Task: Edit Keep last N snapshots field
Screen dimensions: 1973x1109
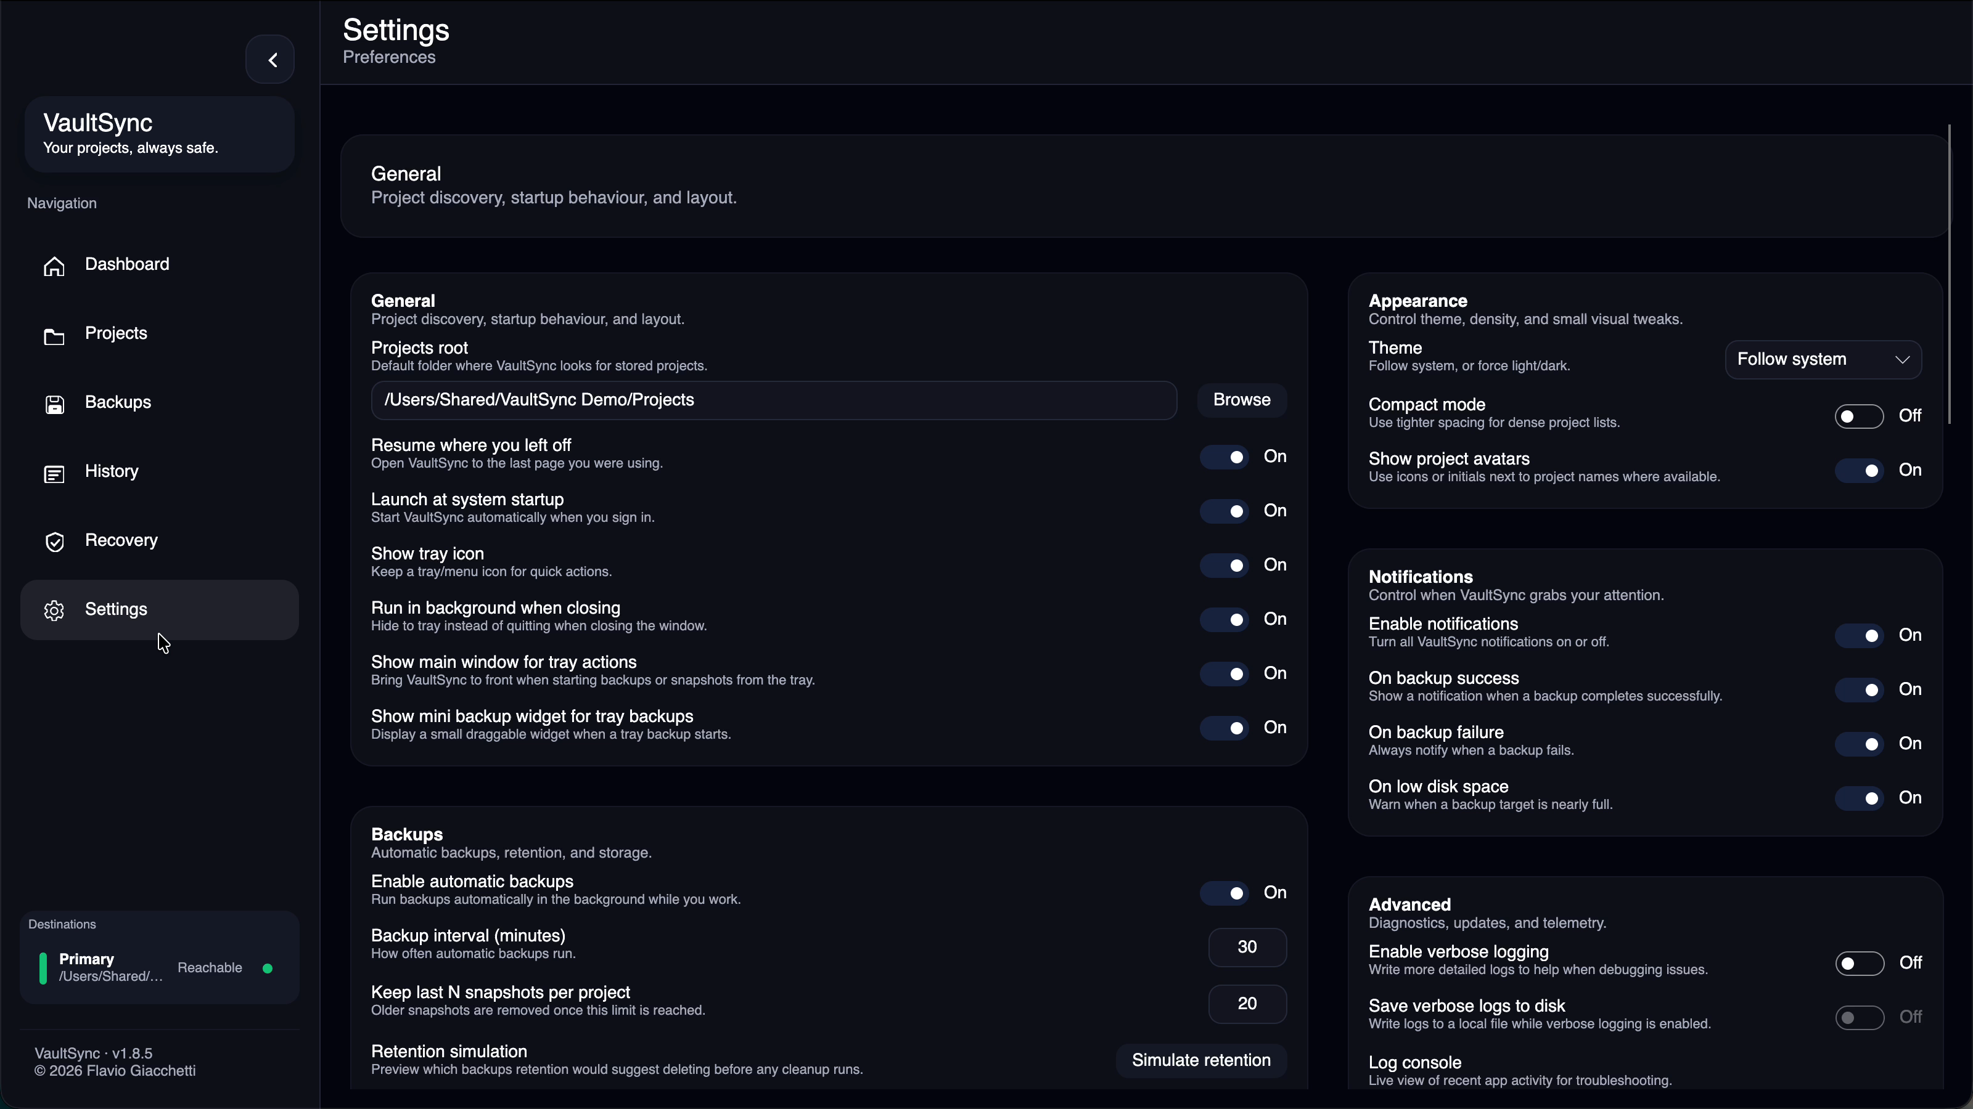Action: (1247, 1004)
